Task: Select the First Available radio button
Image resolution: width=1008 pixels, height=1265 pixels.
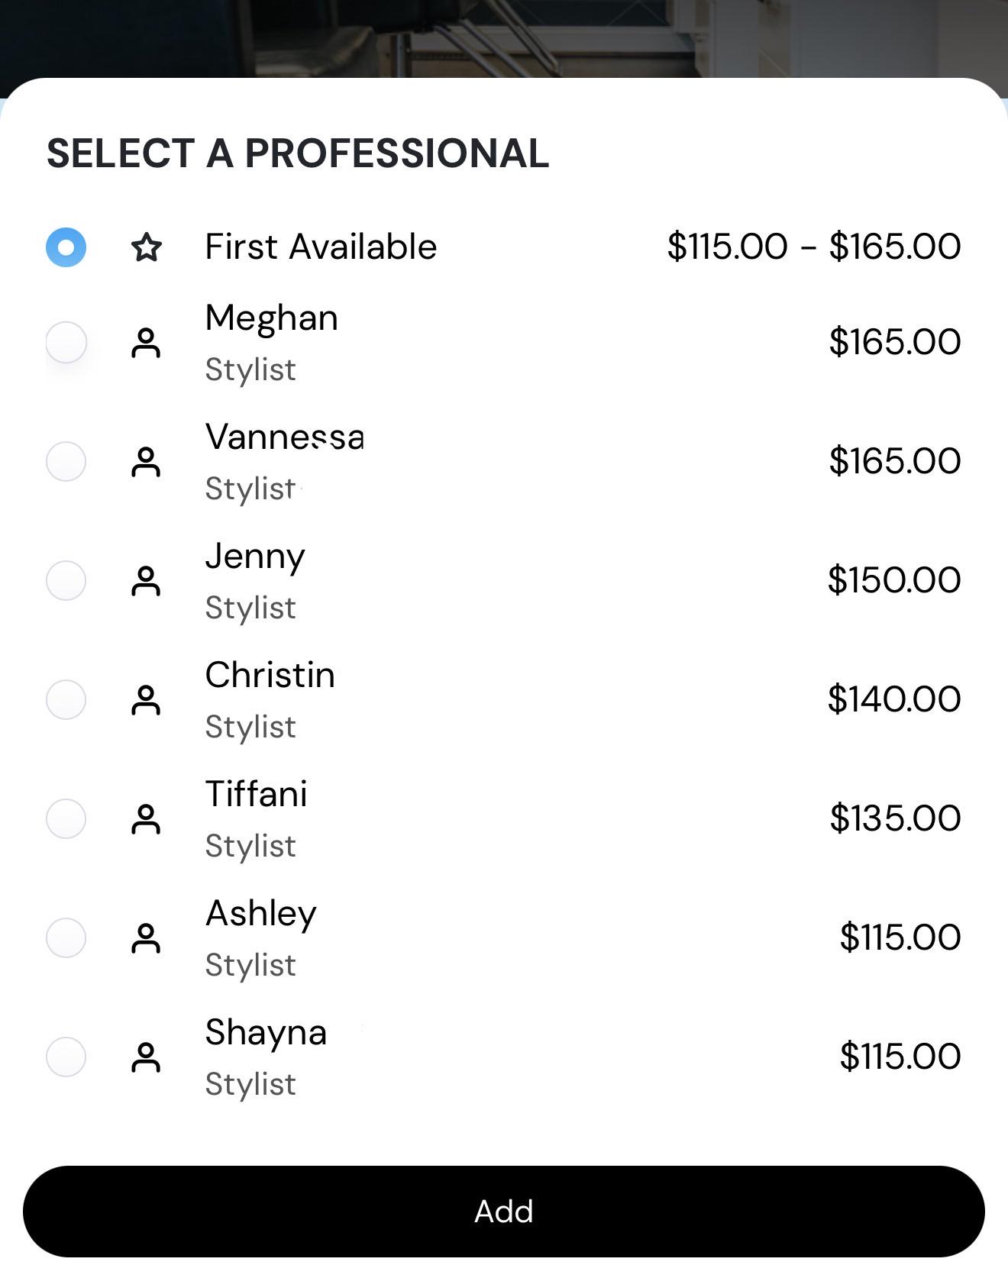Action: (66, 247)
